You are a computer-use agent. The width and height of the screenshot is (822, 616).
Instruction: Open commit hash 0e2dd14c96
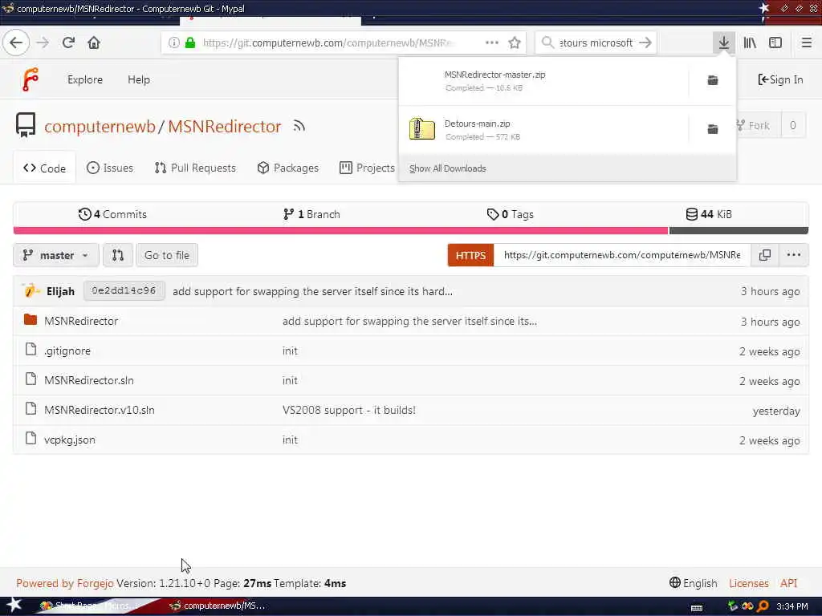click(x=124, y=290)
